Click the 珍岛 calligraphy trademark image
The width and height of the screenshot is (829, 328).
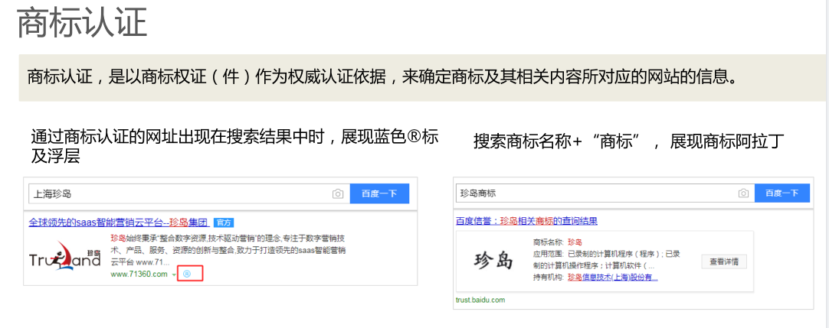(494, 259)
